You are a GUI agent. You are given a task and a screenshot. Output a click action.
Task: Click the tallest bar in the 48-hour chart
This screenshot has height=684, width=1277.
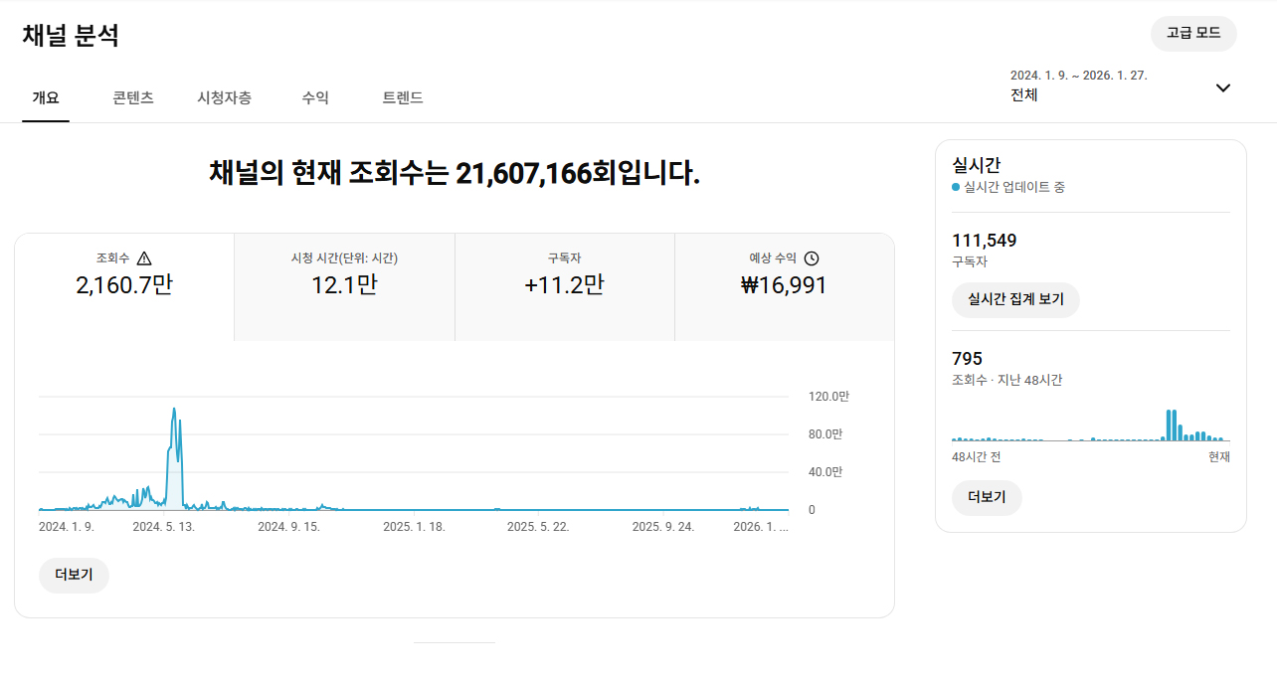point(1169,425)
